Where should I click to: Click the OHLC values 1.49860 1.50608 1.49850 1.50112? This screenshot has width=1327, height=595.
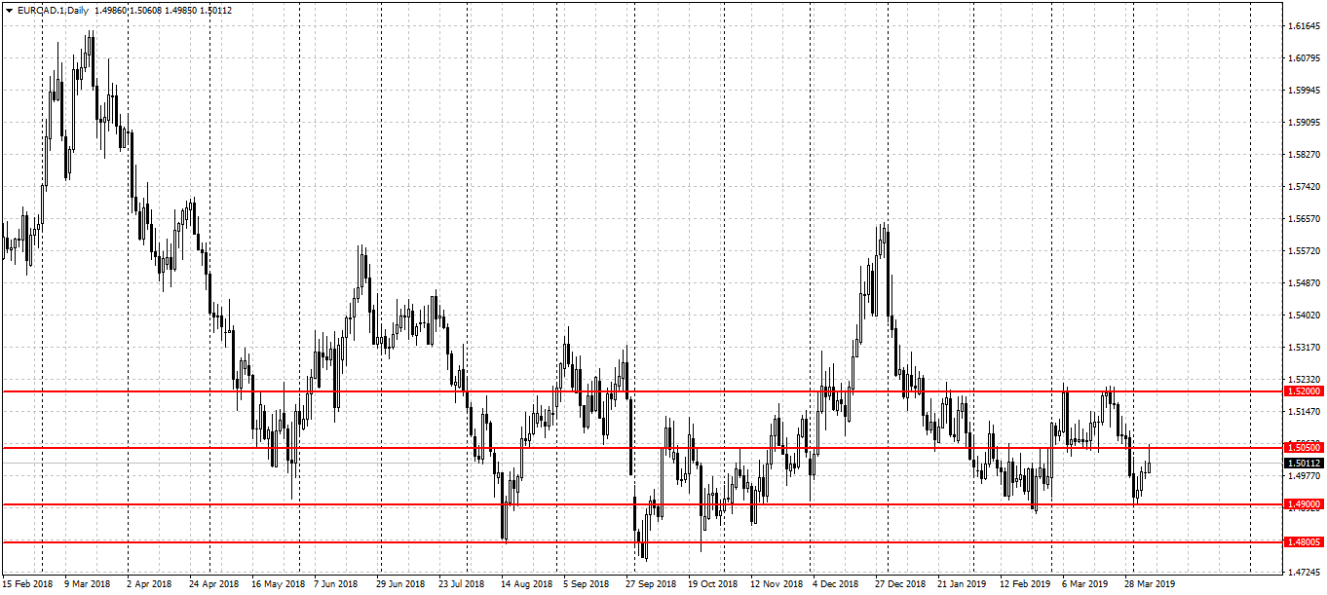(x=164, y=10)
